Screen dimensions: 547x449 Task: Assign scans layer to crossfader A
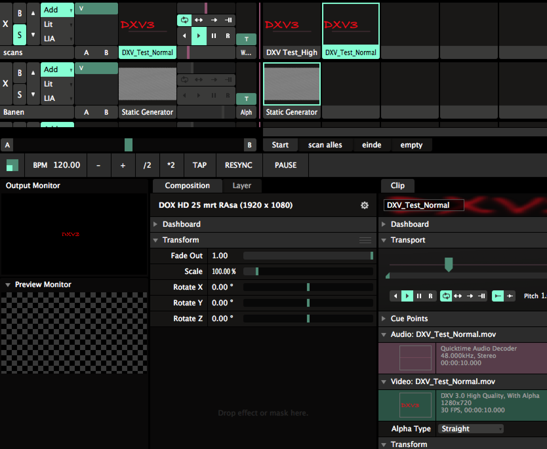(86, 52)
